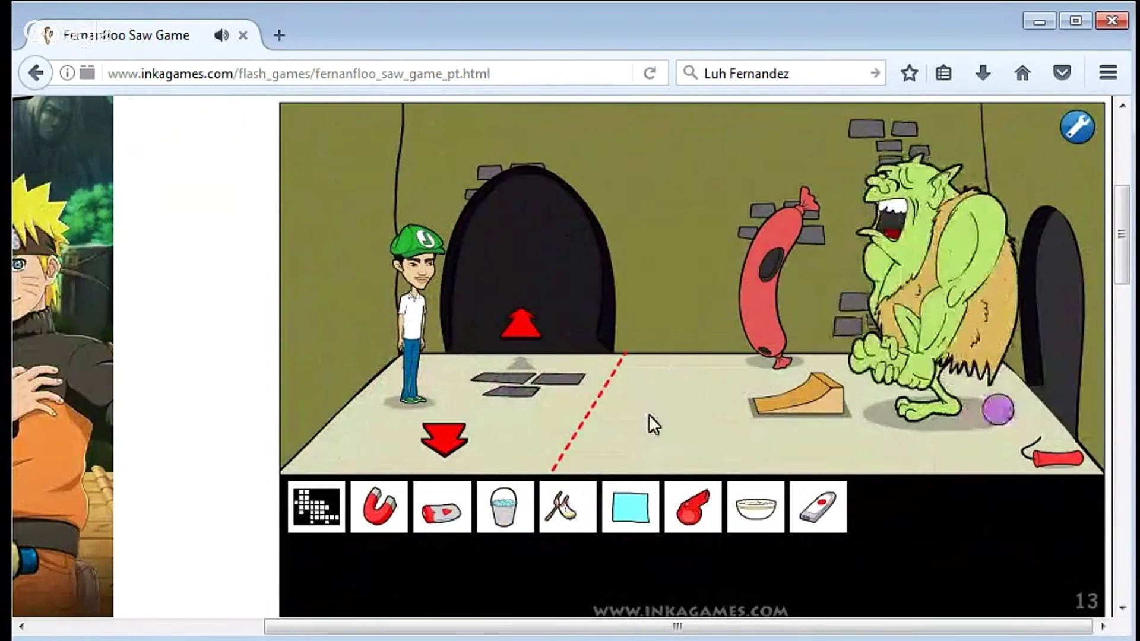Pick the cyan square sheet from the inventory
This screenshot has height=641, width=1140.
coord(631,506)
